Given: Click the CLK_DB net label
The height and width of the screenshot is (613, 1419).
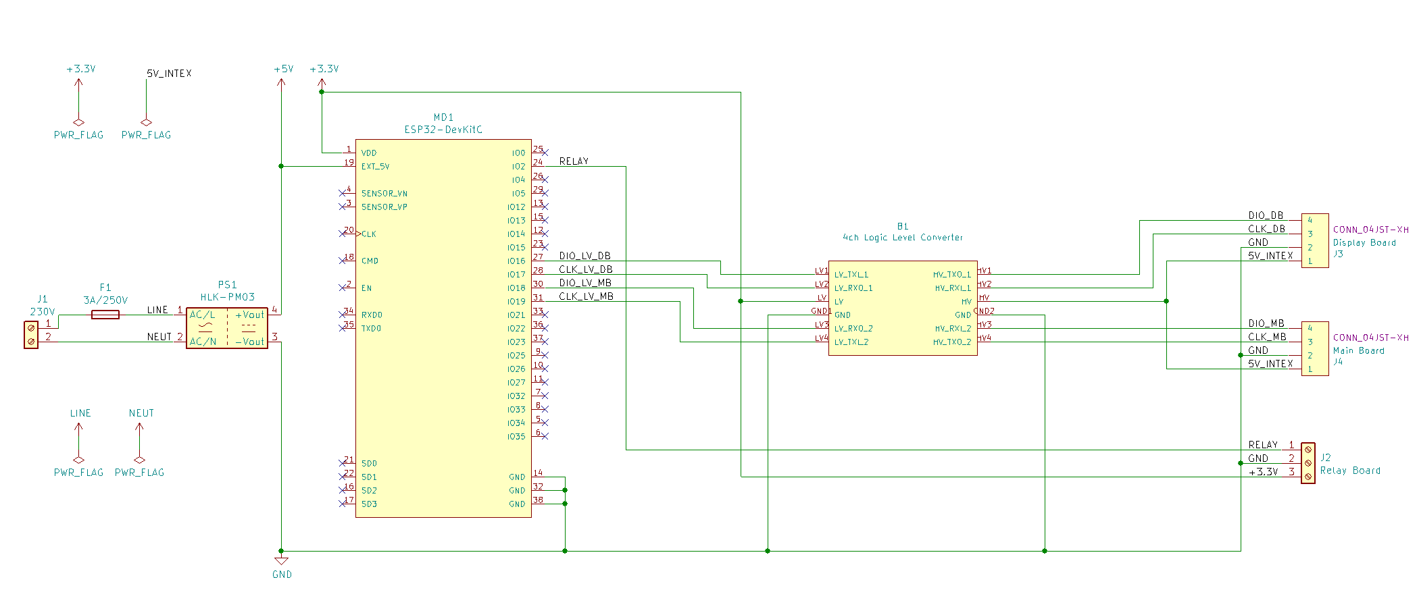Looking at the screenshot, I should 1266,229.
